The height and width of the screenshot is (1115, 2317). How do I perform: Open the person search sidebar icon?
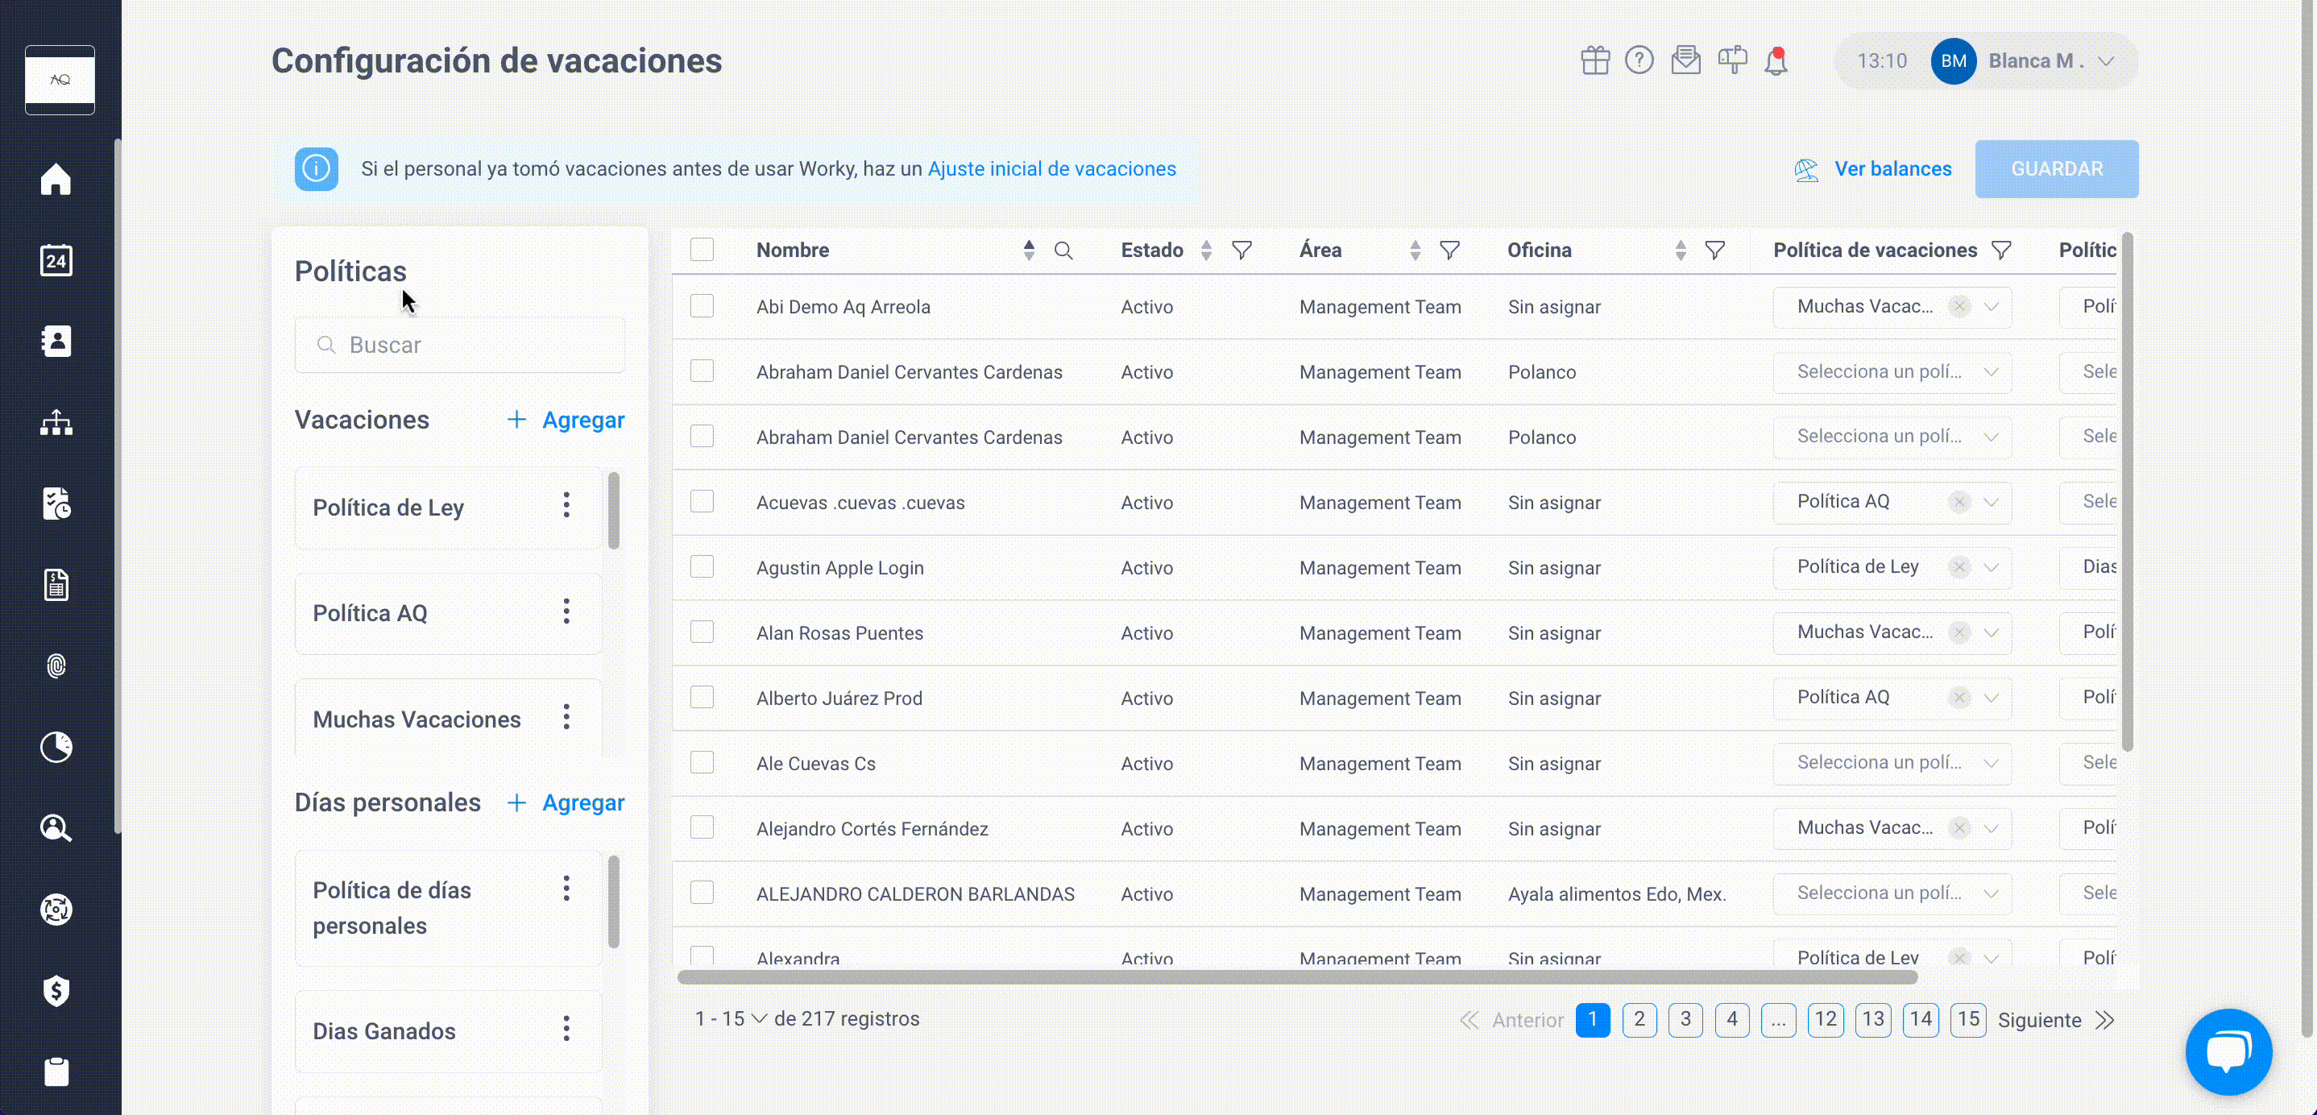(x=56, y=827)
